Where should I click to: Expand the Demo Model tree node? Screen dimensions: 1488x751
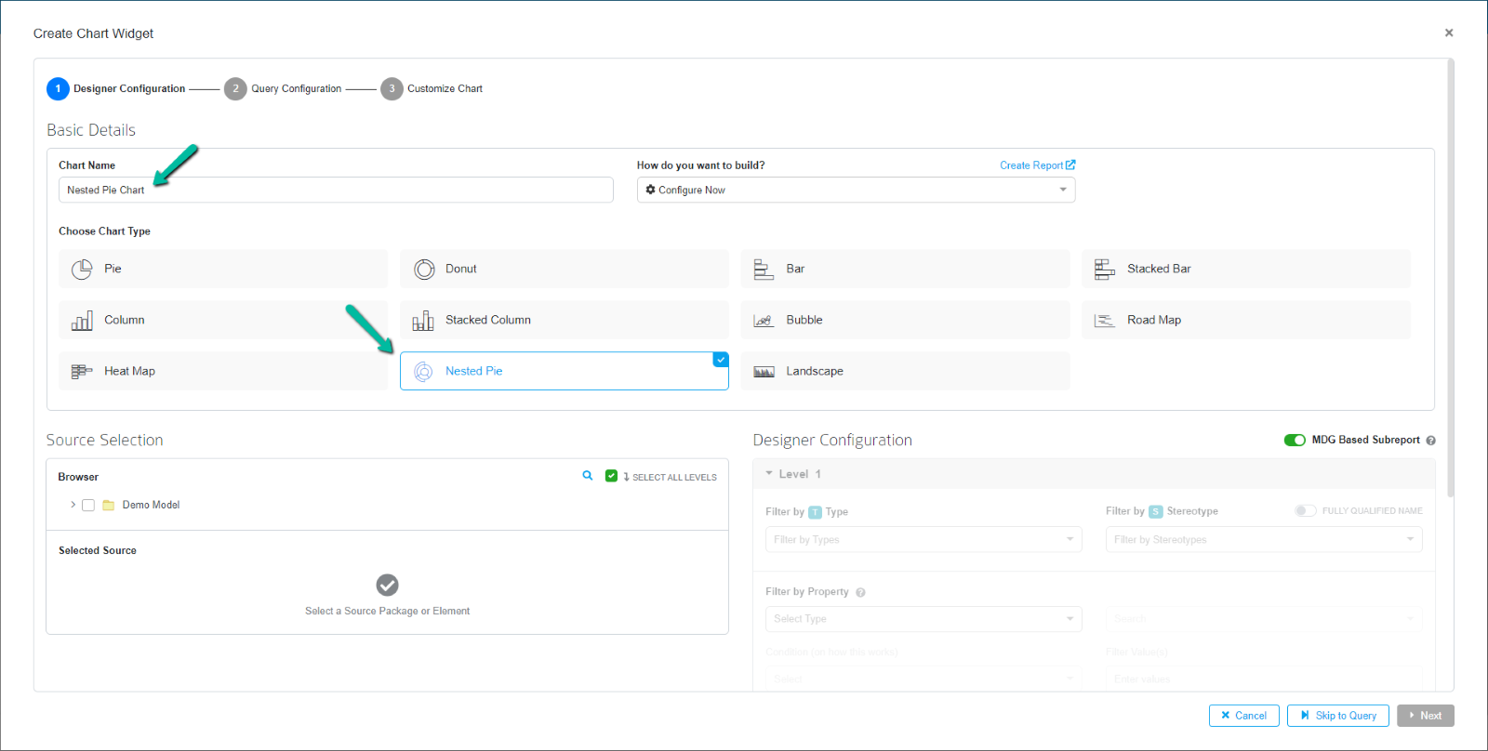coord(73,505)
